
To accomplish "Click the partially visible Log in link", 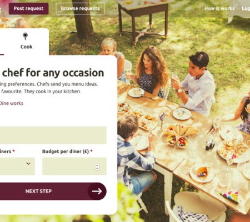I will point(246,8).
